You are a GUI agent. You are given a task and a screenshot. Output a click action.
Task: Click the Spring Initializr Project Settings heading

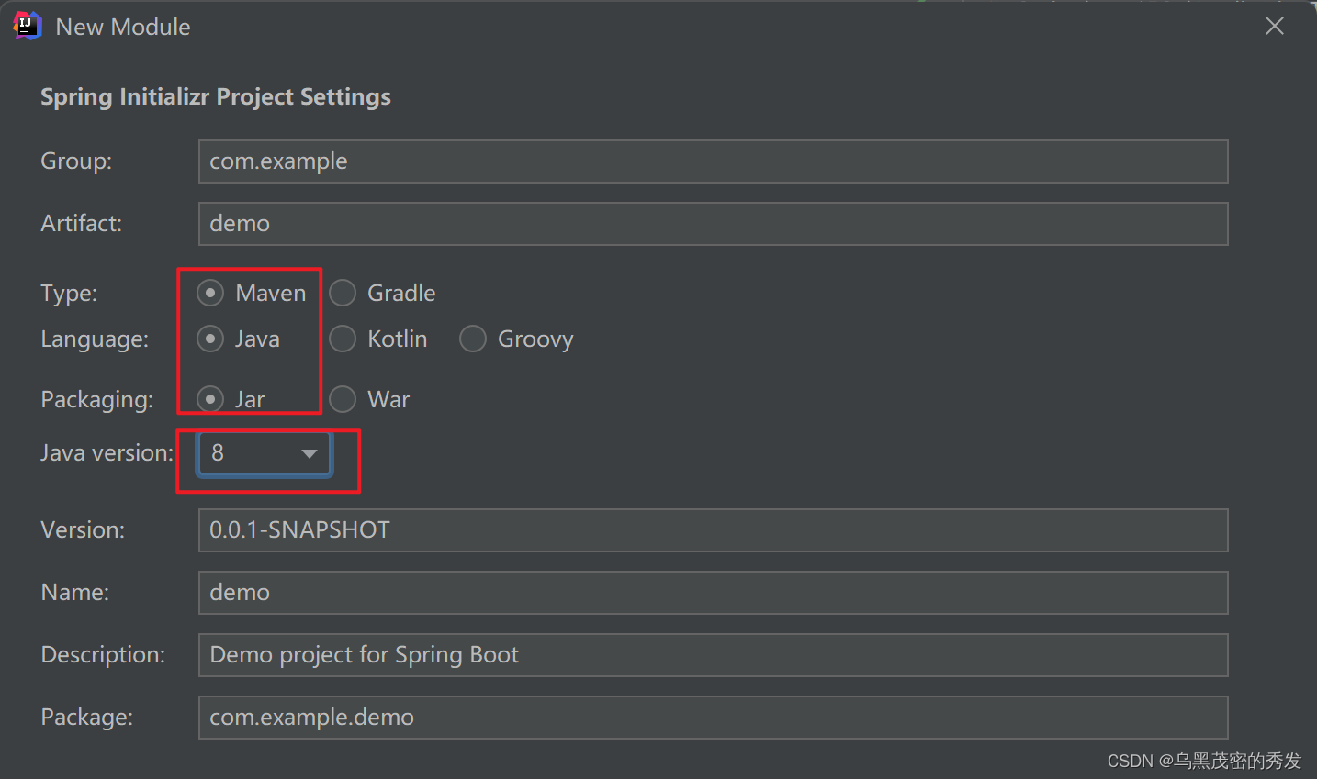click(216, 97)
